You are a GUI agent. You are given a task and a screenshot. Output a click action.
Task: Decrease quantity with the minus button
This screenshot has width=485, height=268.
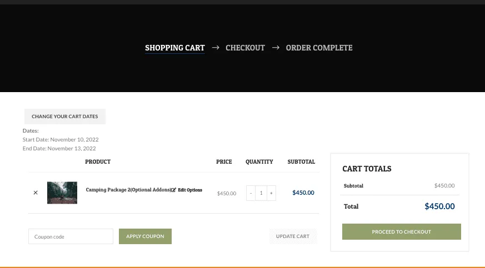(x=251, y=193)
